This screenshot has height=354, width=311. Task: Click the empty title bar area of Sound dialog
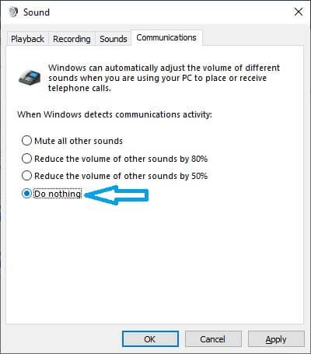[169, 12]
